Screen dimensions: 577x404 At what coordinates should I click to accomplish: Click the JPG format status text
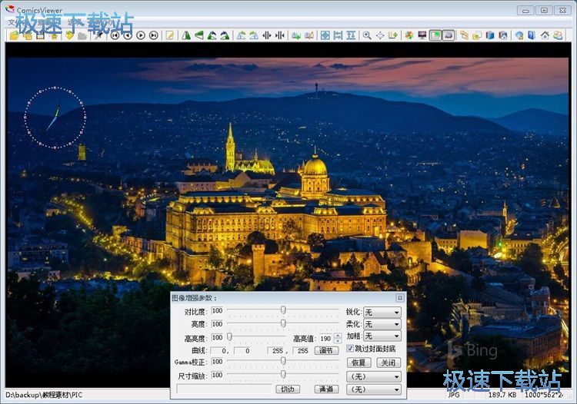pos(454,395)
